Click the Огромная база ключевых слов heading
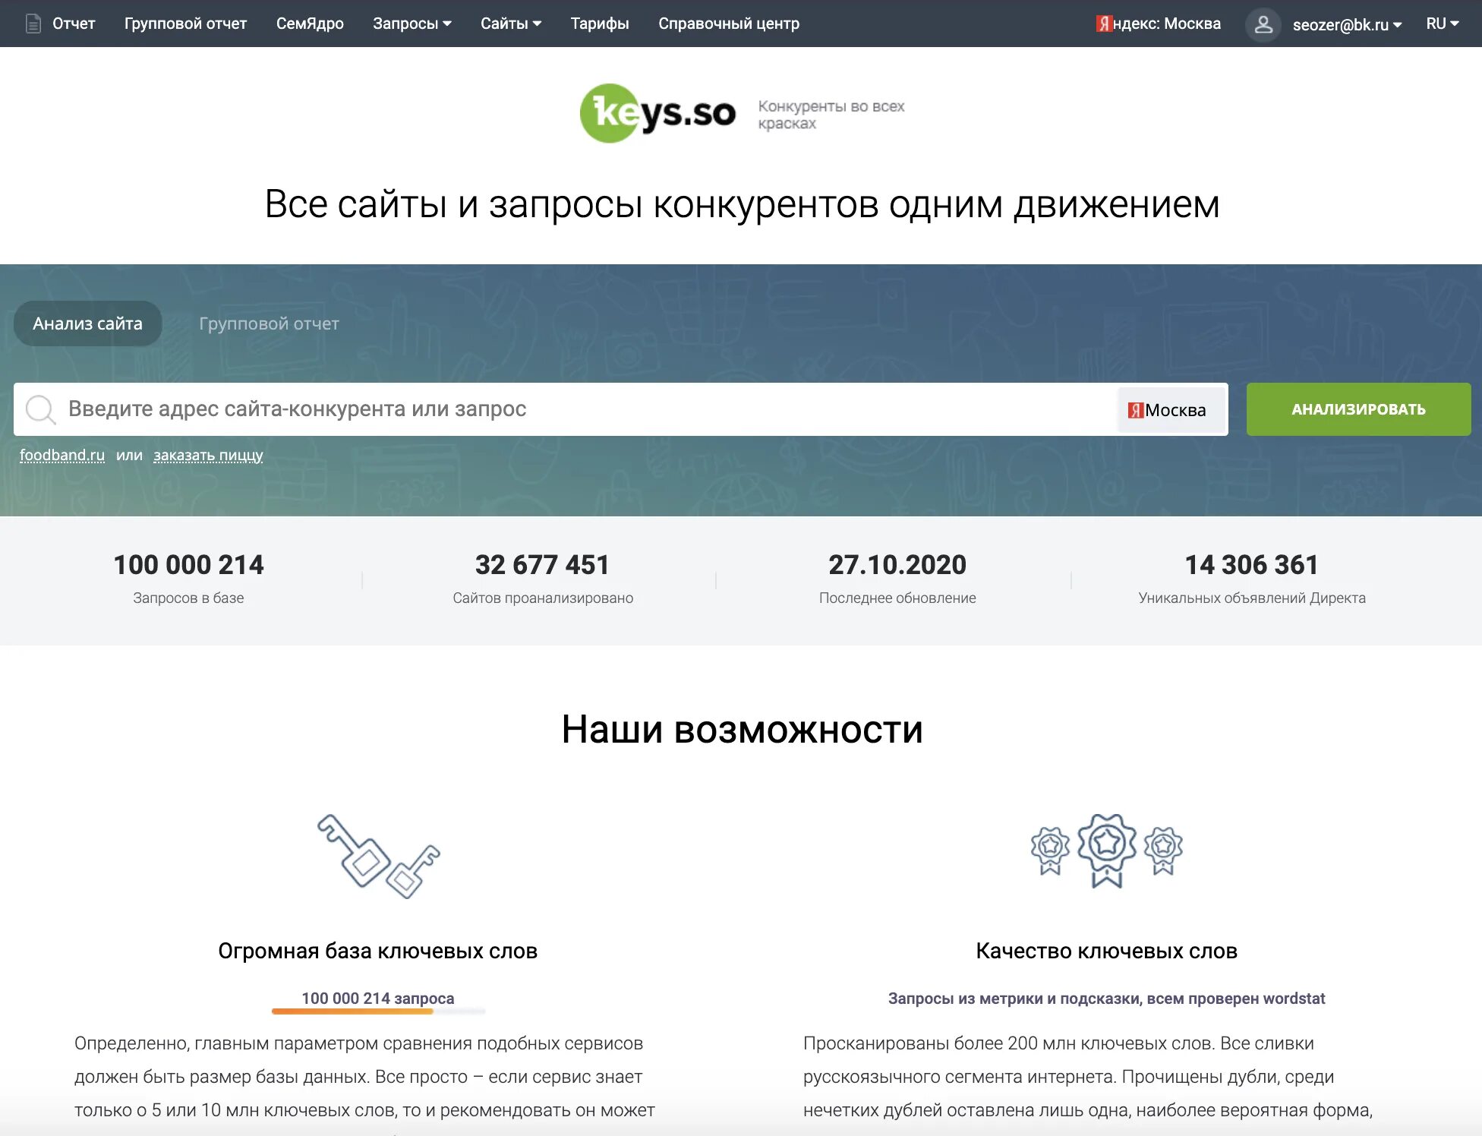The width and height of the screenshot is (1482, 1136). [x=378, y=951]
